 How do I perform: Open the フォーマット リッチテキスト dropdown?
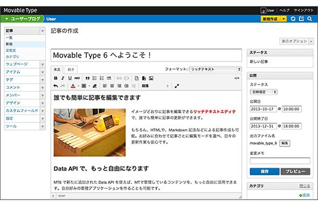(x=215, y=69)
